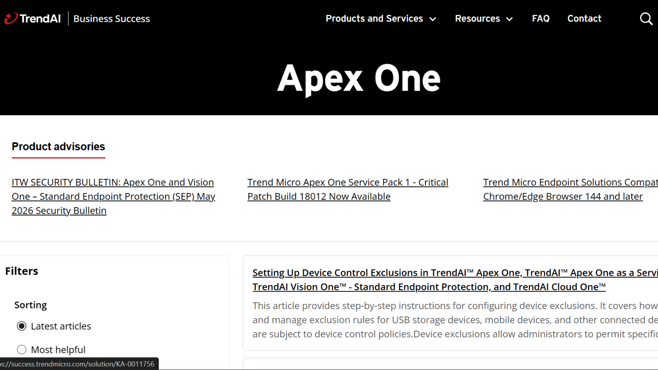Go to the Contact page
This screenshot has width=658, height=370.
click(x=584, y=18)
